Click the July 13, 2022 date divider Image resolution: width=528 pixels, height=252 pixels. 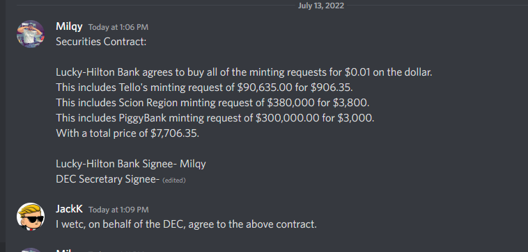coord(321,6)
